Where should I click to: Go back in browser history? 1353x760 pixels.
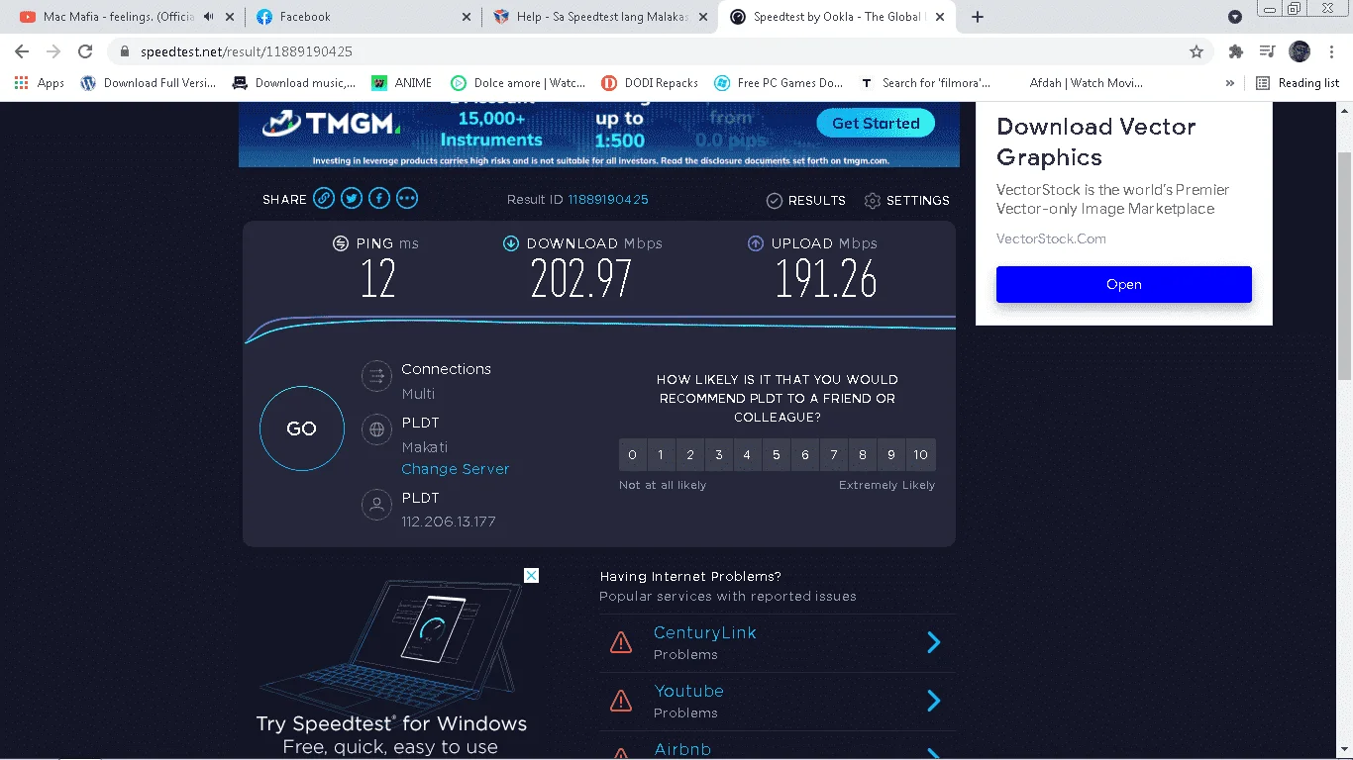tap(22, 51)
